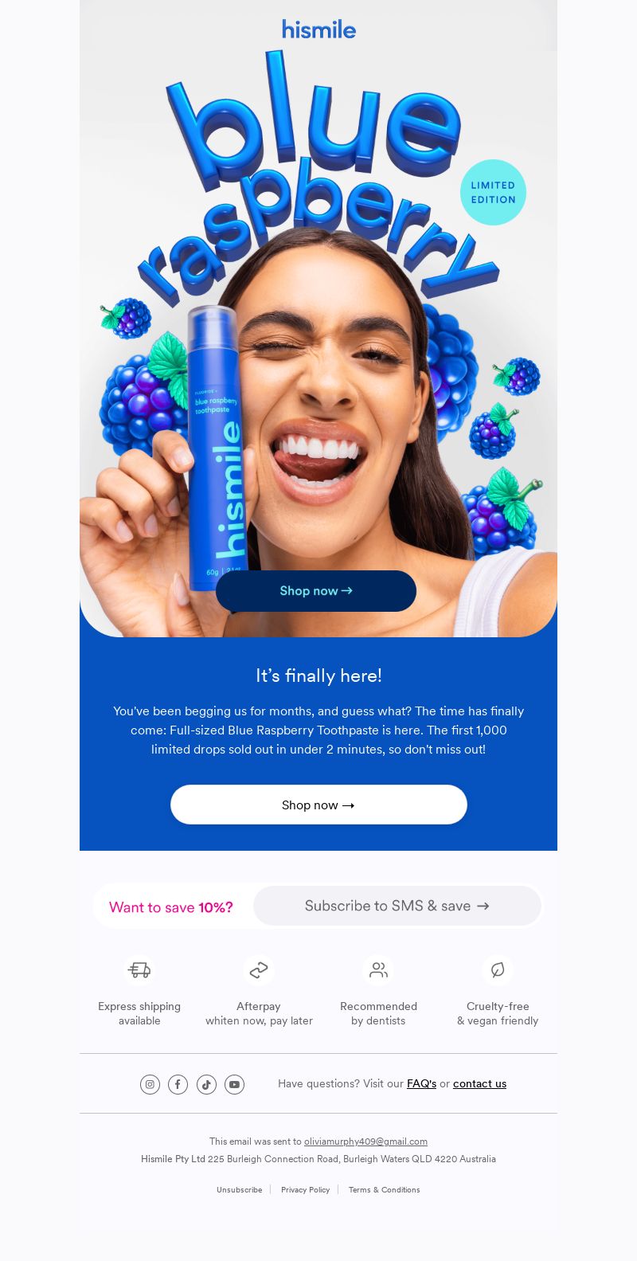Viewport: 637px width, 1261px height.
Task: Click the Cruelty-free leaf icon
Action: [x=498, y=970]
